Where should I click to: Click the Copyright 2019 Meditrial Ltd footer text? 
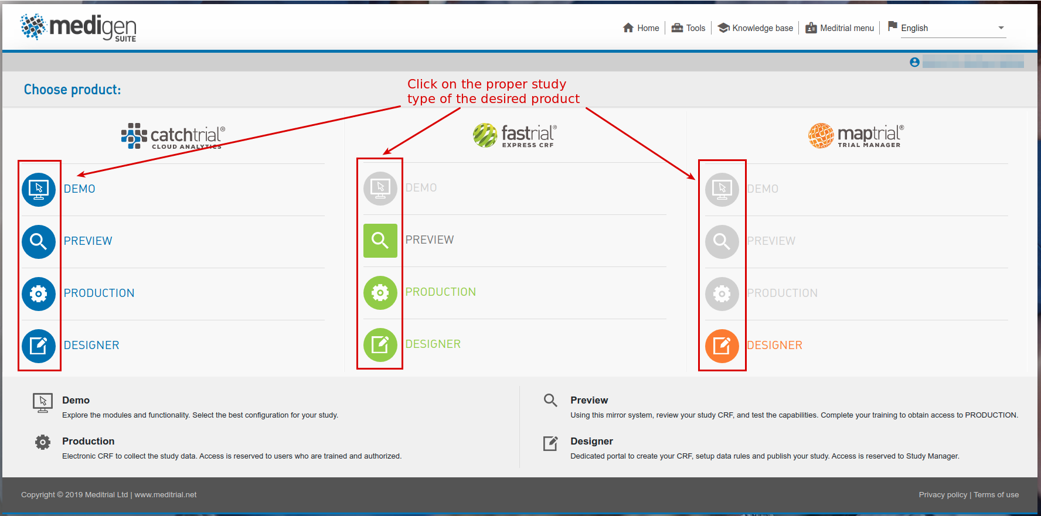coord(74,495)
